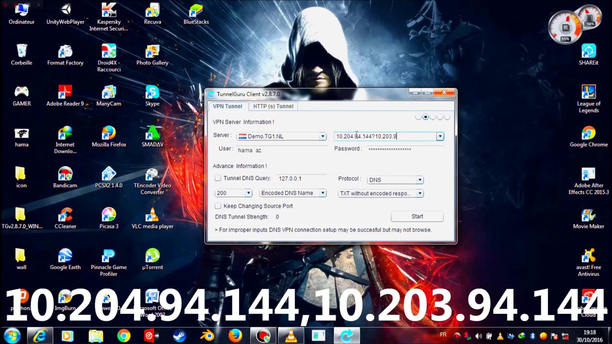Click the TunnelGuru Client title bar

coord(308,94)
